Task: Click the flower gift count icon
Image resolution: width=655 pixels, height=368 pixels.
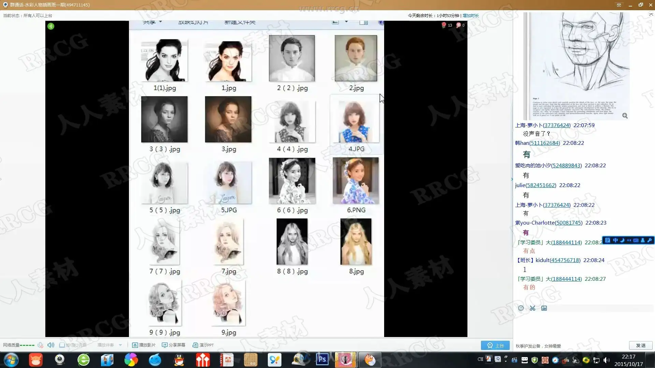Action: coord(444,25)
